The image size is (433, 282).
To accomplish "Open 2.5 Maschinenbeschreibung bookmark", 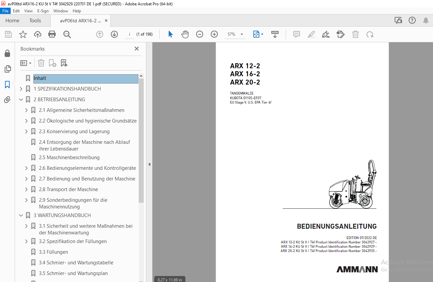I will (x=69, y=157).
